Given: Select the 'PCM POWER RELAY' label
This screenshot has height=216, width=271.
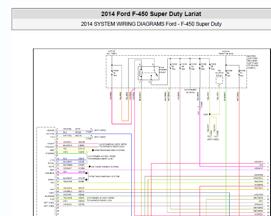Looking at the screenshot, I should point(163,69).
